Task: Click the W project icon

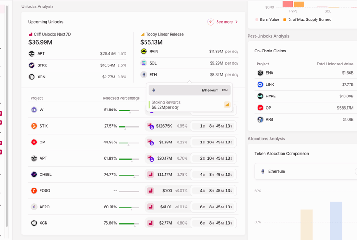Action: (x=34, y=110)
